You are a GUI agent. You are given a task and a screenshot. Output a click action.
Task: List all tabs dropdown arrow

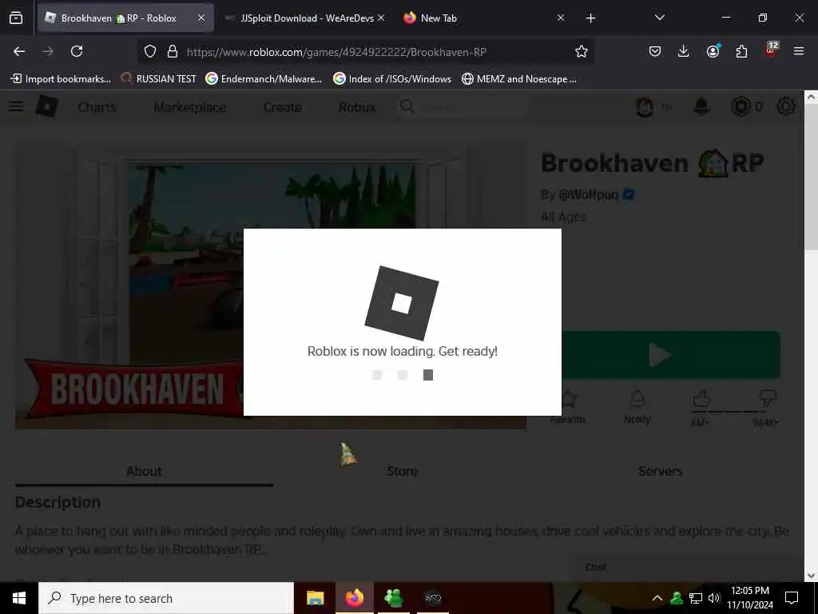(659, 18)
